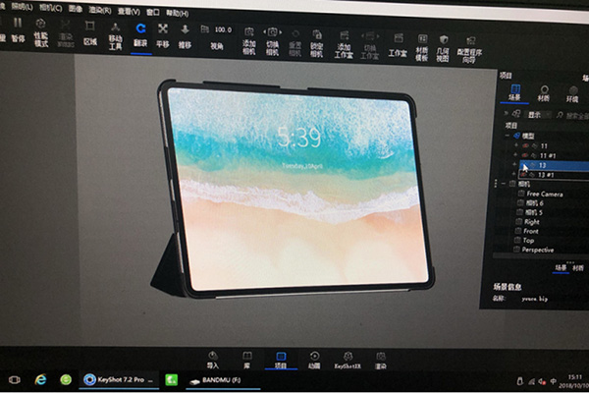
Task: Select 相机 6 camera entry
Action: (535, 203)
